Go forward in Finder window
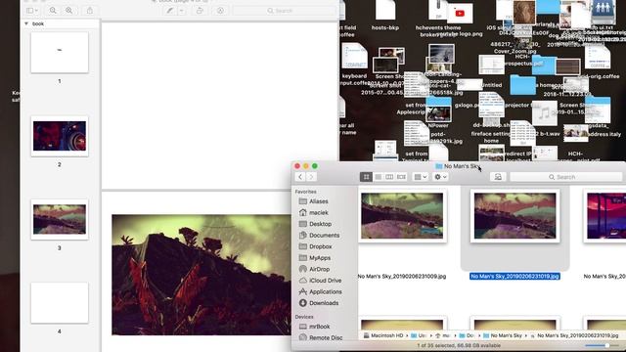The image size is (626, 352). click(311, 177)
